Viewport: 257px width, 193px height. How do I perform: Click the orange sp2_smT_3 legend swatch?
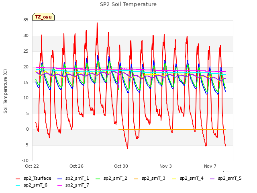(x=136, y=179)
